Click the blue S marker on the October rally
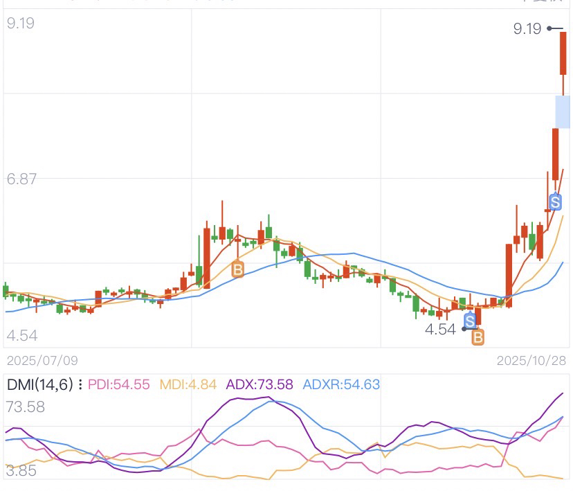The width and height of the screenshot is (573, 491). pyautogui.click(x=555, y=202)
